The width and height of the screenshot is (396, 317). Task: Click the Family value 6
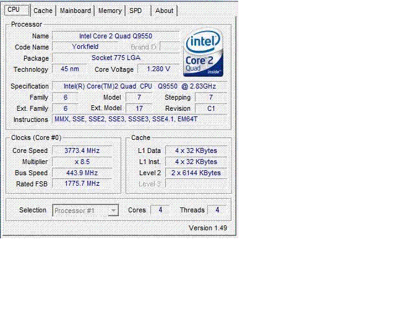pos(66,97)
